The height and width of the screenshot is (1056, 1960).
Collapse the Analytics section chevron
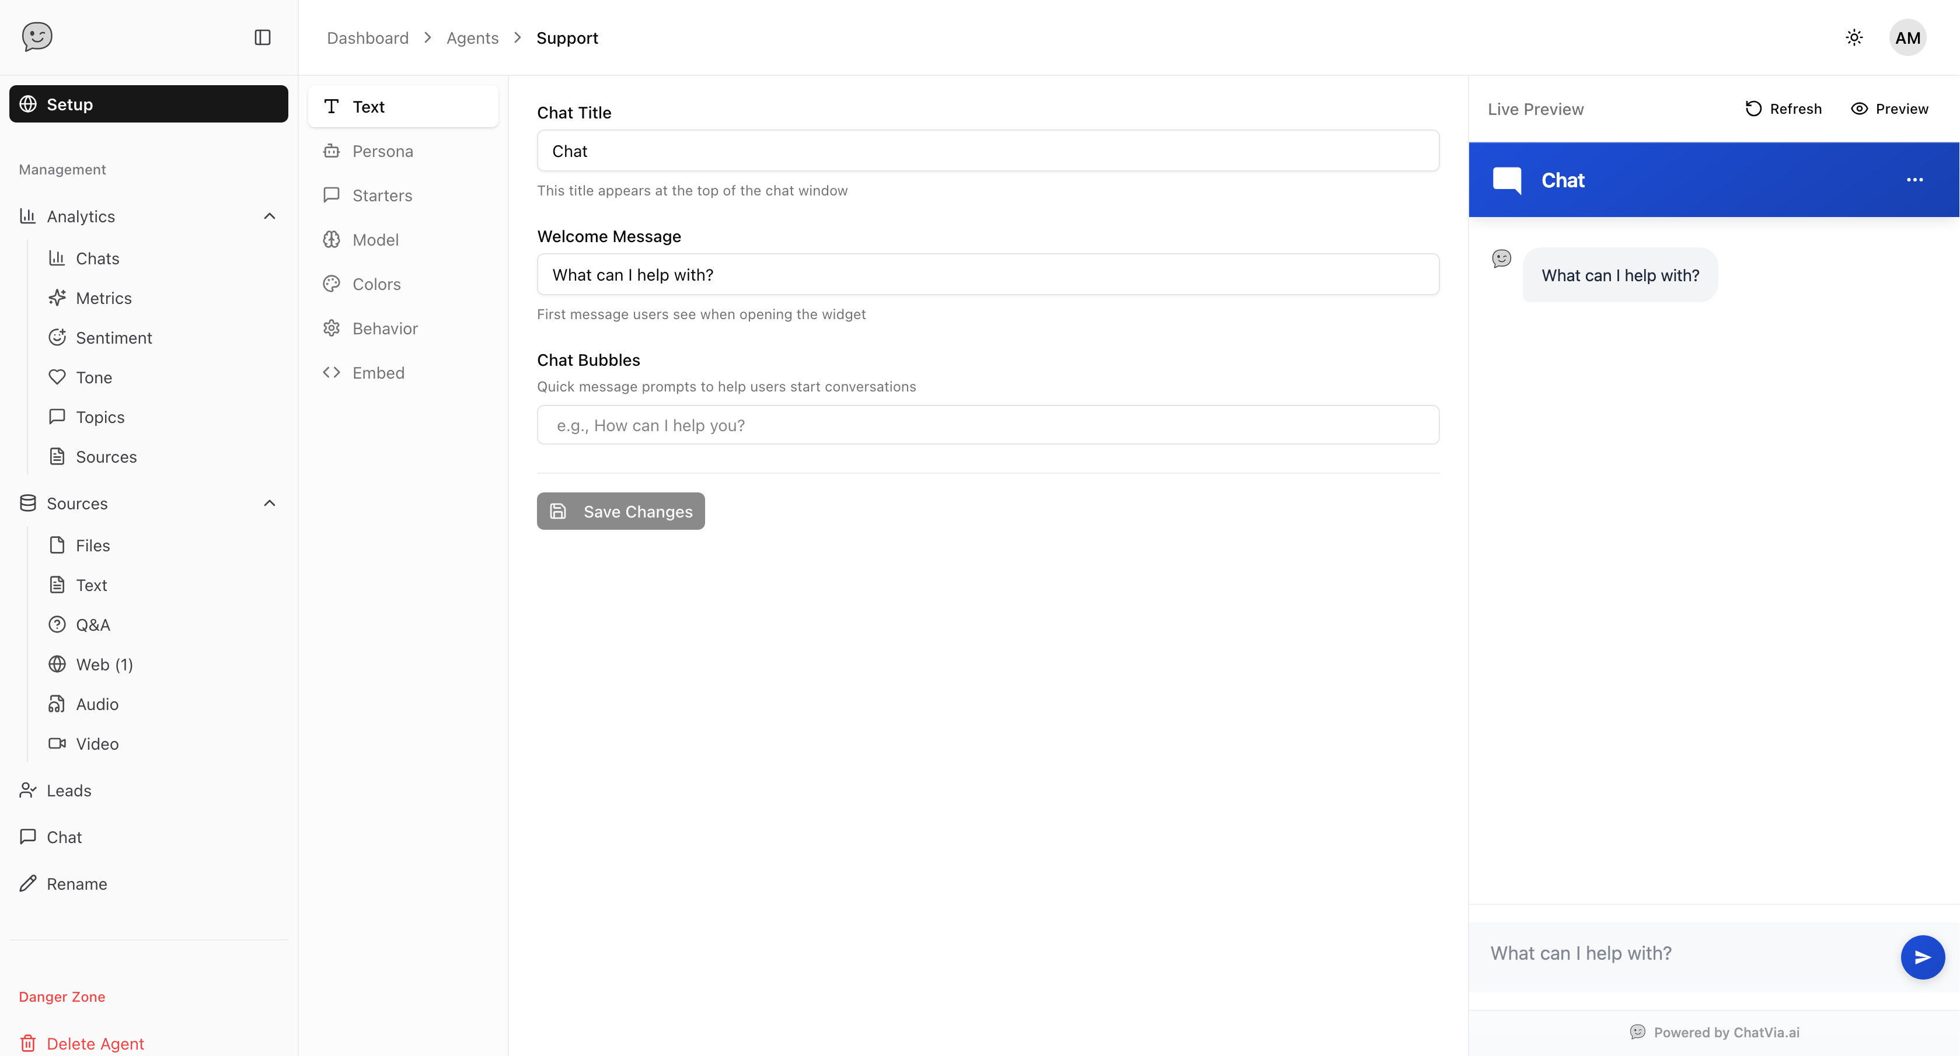[x=269, y=216]
